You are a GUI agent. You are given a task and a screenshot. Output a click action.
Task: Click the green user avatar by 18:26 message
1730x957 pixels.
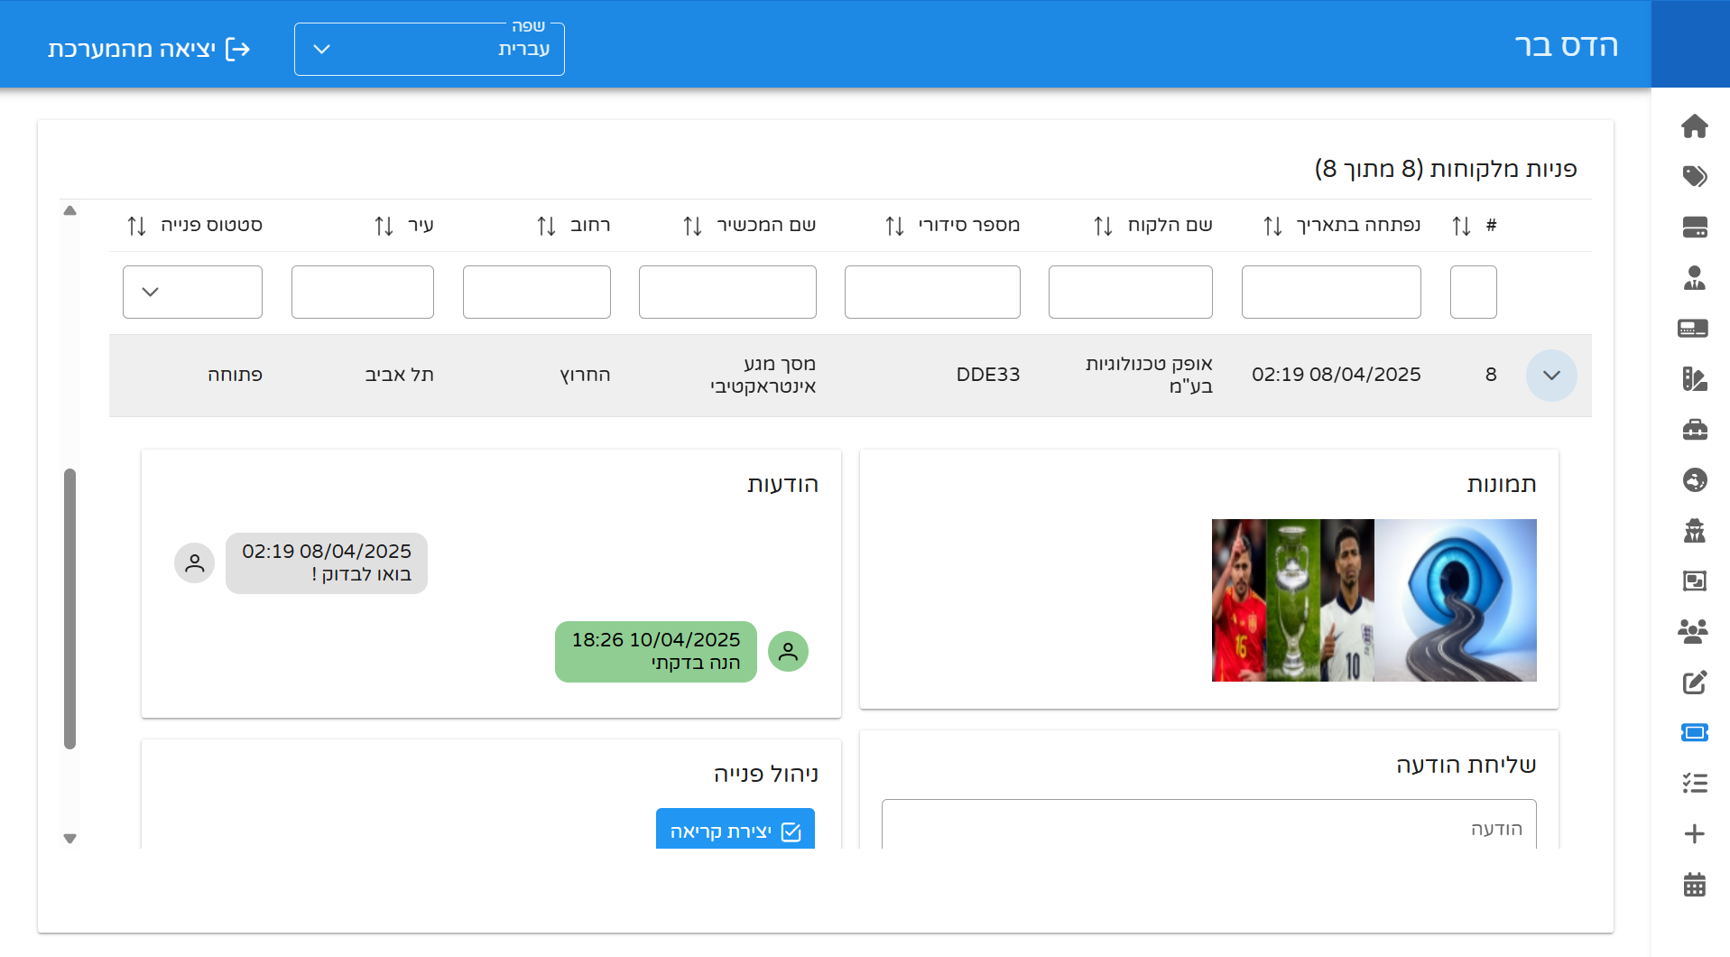[x=788, y=652]
